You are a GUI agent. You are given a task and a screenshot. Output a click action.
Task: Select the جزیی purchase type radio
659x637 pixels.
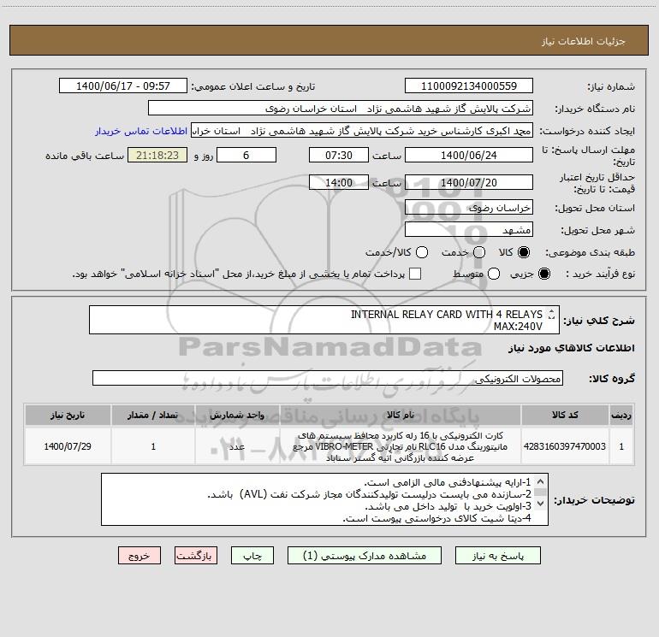[544, 274]
